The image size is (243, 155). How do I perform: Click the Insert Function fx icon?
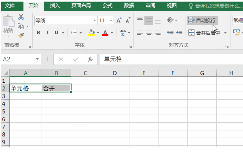[90, 59]
